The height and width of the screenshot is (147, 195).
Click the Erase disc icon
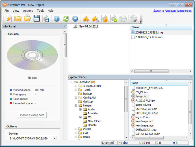[134, 19]
